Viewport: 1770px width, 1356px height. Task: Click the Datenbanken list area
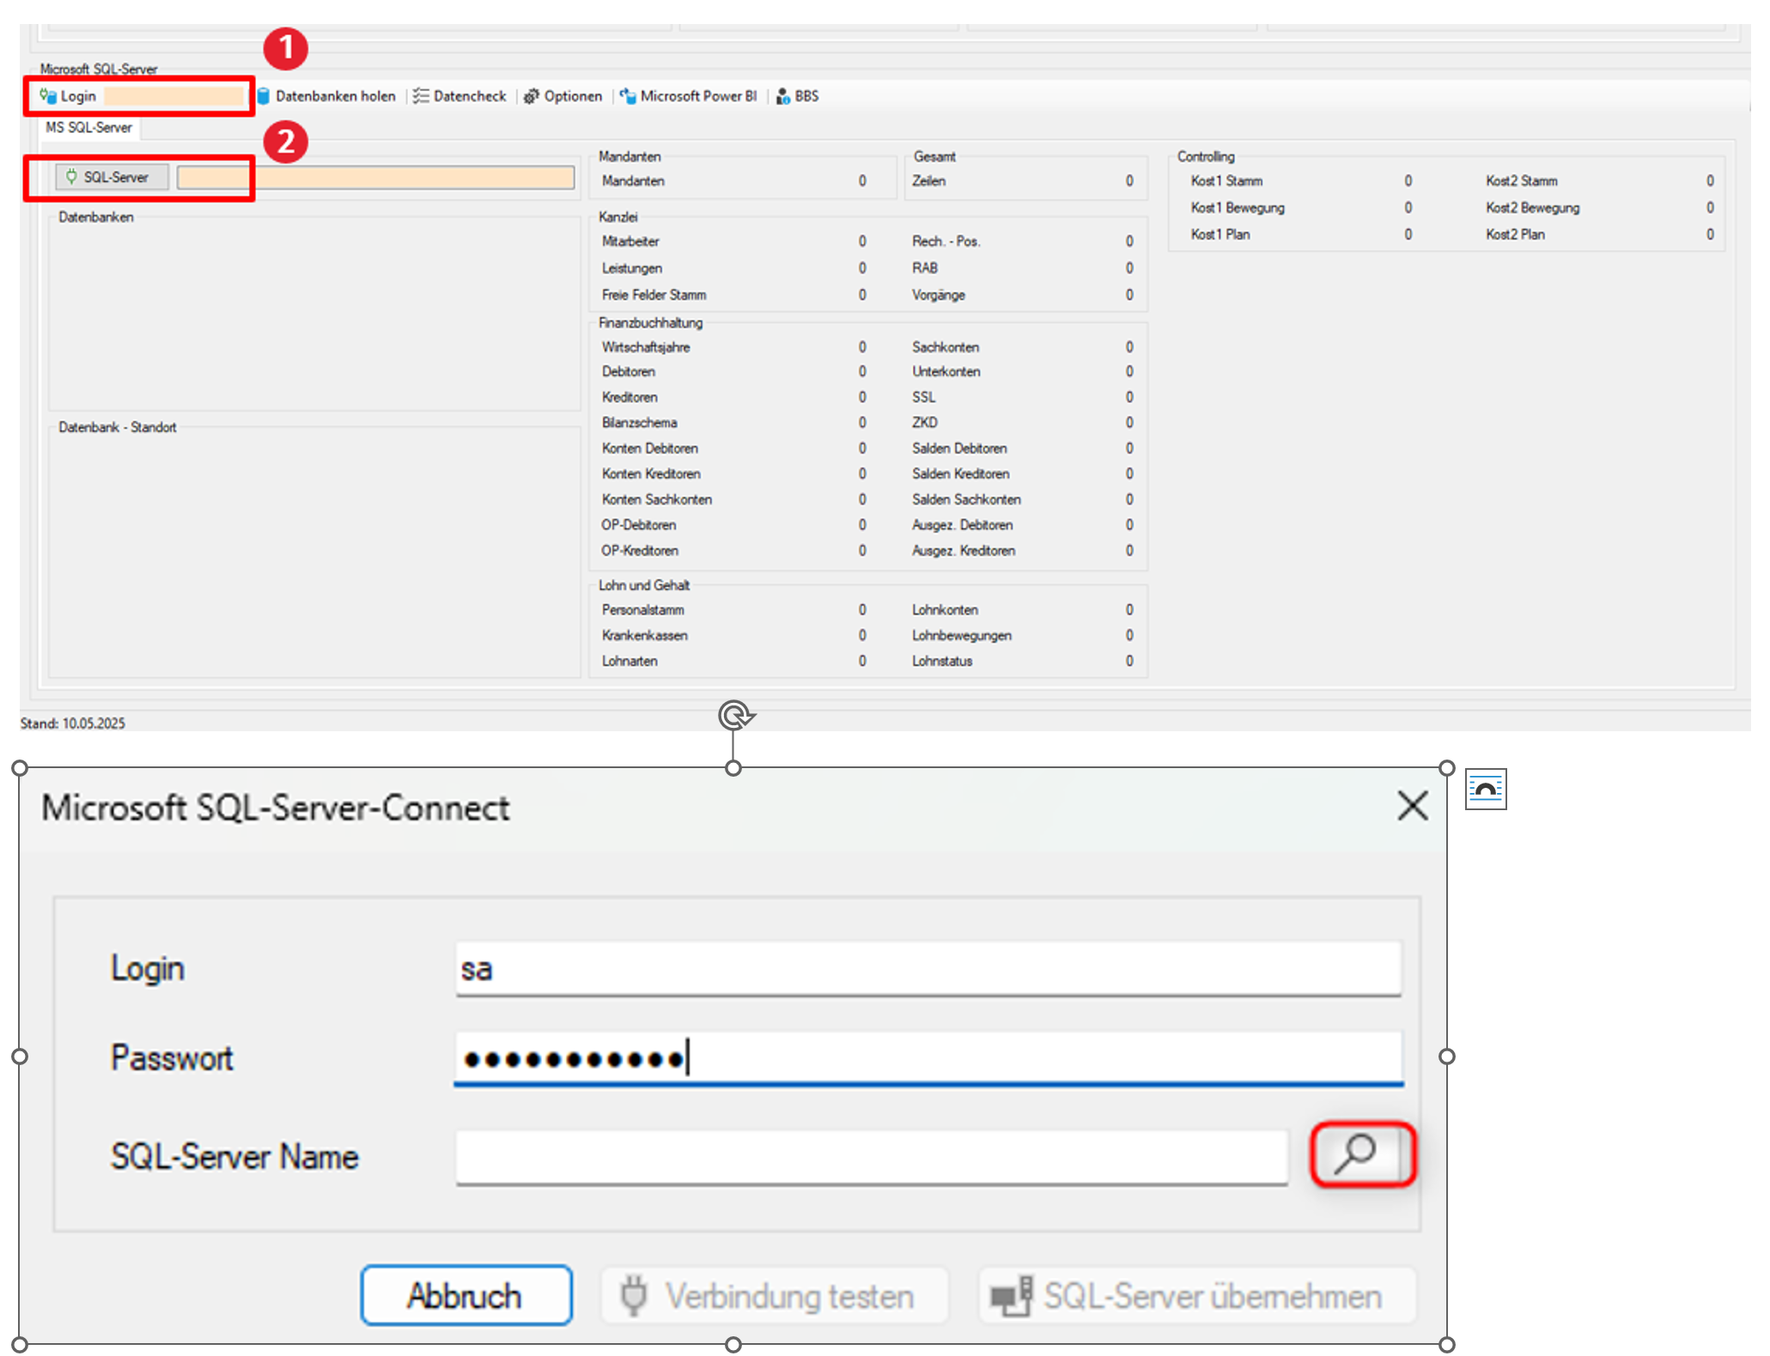[x=314, y=315]
